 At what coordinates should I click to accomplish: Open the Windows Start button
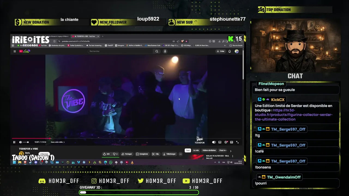pyautogui.click(x=14, y=162)
